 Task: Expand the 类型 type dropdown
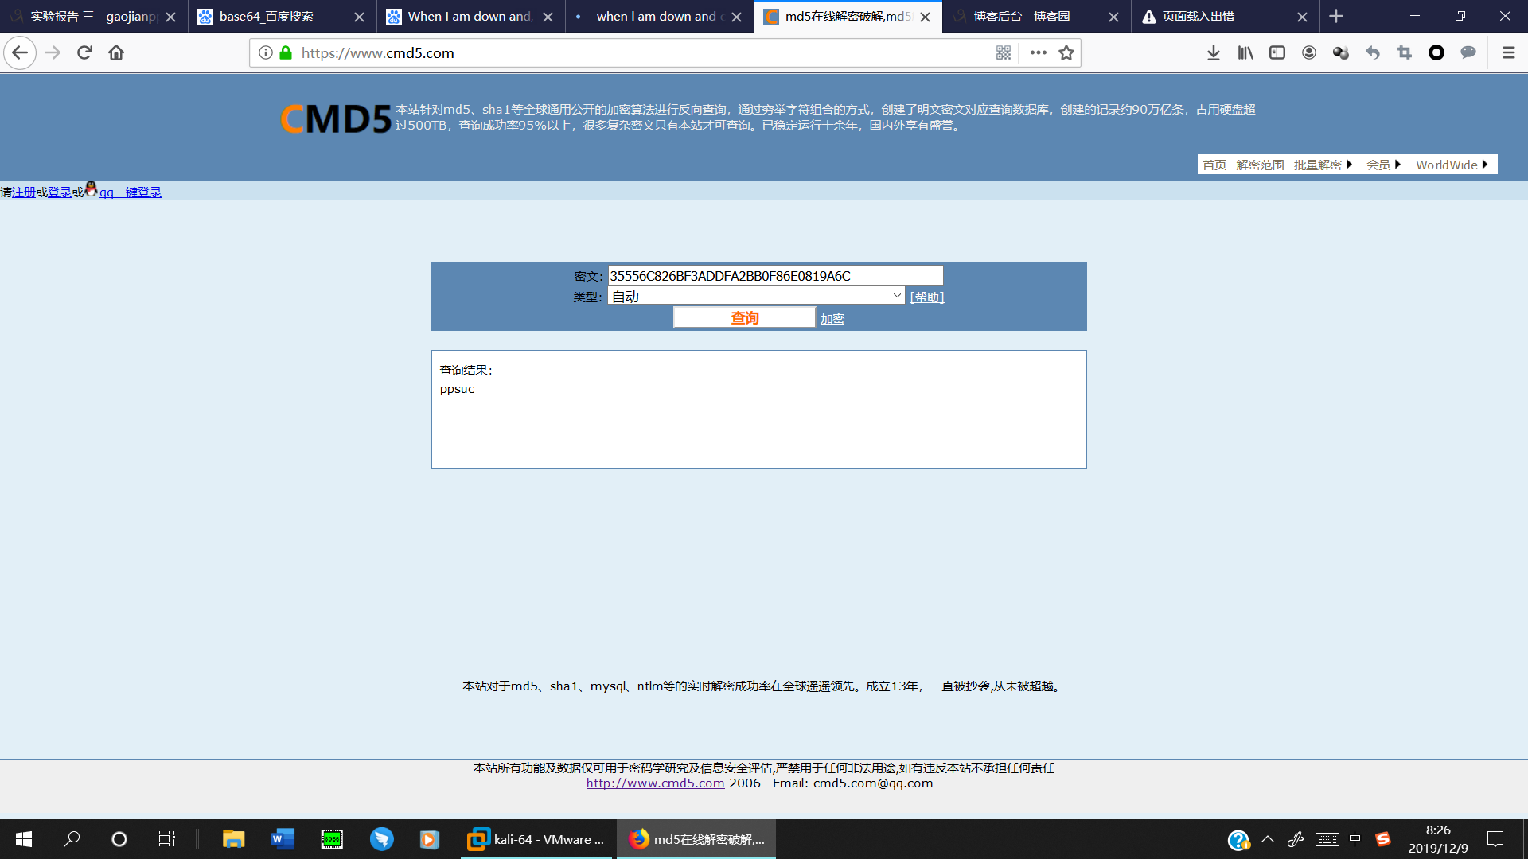click(756, 296)
